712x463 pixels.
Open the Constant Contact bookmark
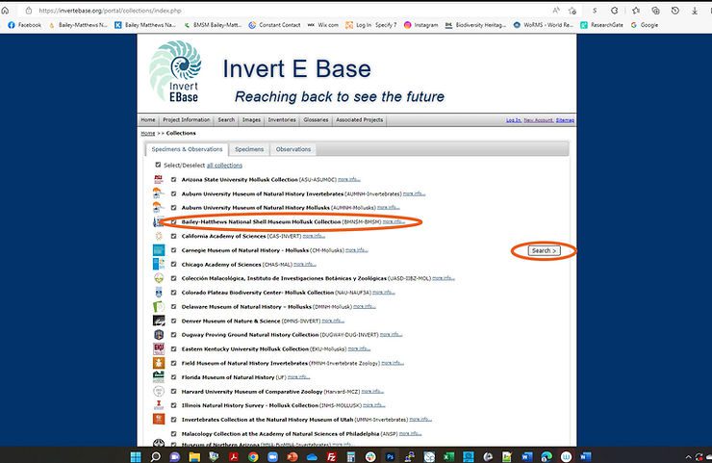tap(275, 25)
